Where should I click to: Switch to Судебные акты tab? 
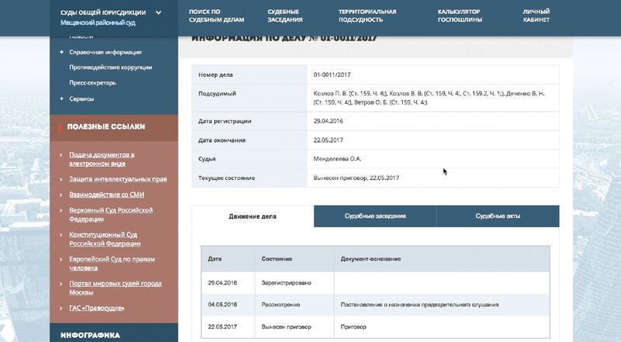[498, 216]
